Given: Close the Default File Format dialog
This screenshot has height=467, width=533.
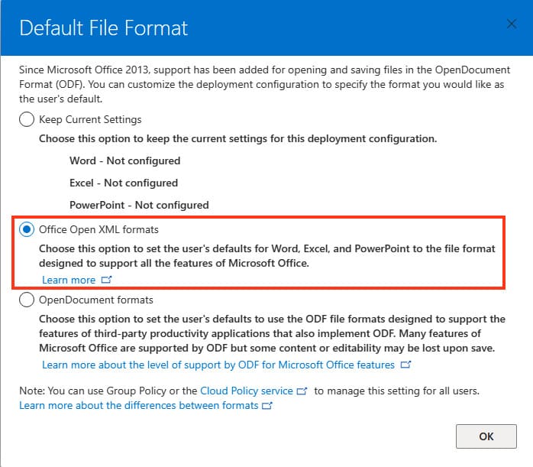Looking at the screenshot, I should 512,24.
